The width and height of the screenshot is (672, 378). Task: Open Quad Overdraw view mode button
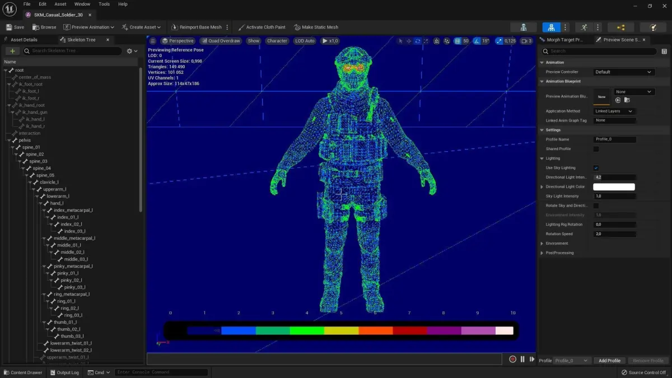[221, 41]
